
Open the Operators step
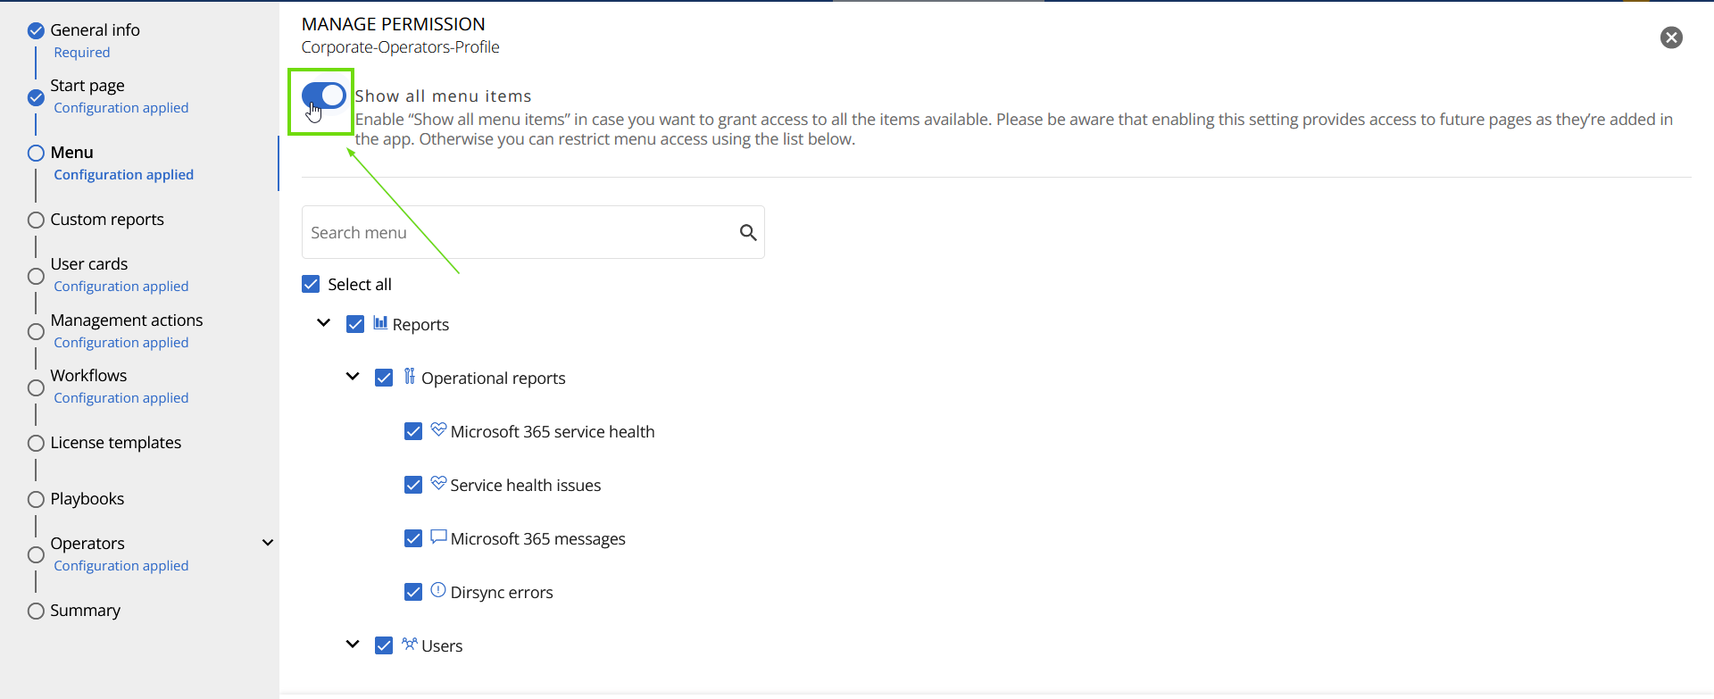click(87, 544)
